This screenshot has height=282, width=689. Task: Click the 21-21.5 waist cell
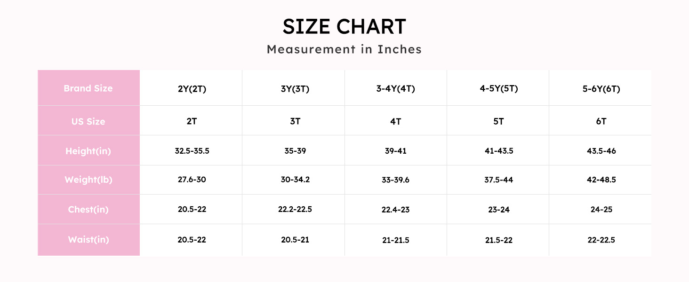(396, 240)
